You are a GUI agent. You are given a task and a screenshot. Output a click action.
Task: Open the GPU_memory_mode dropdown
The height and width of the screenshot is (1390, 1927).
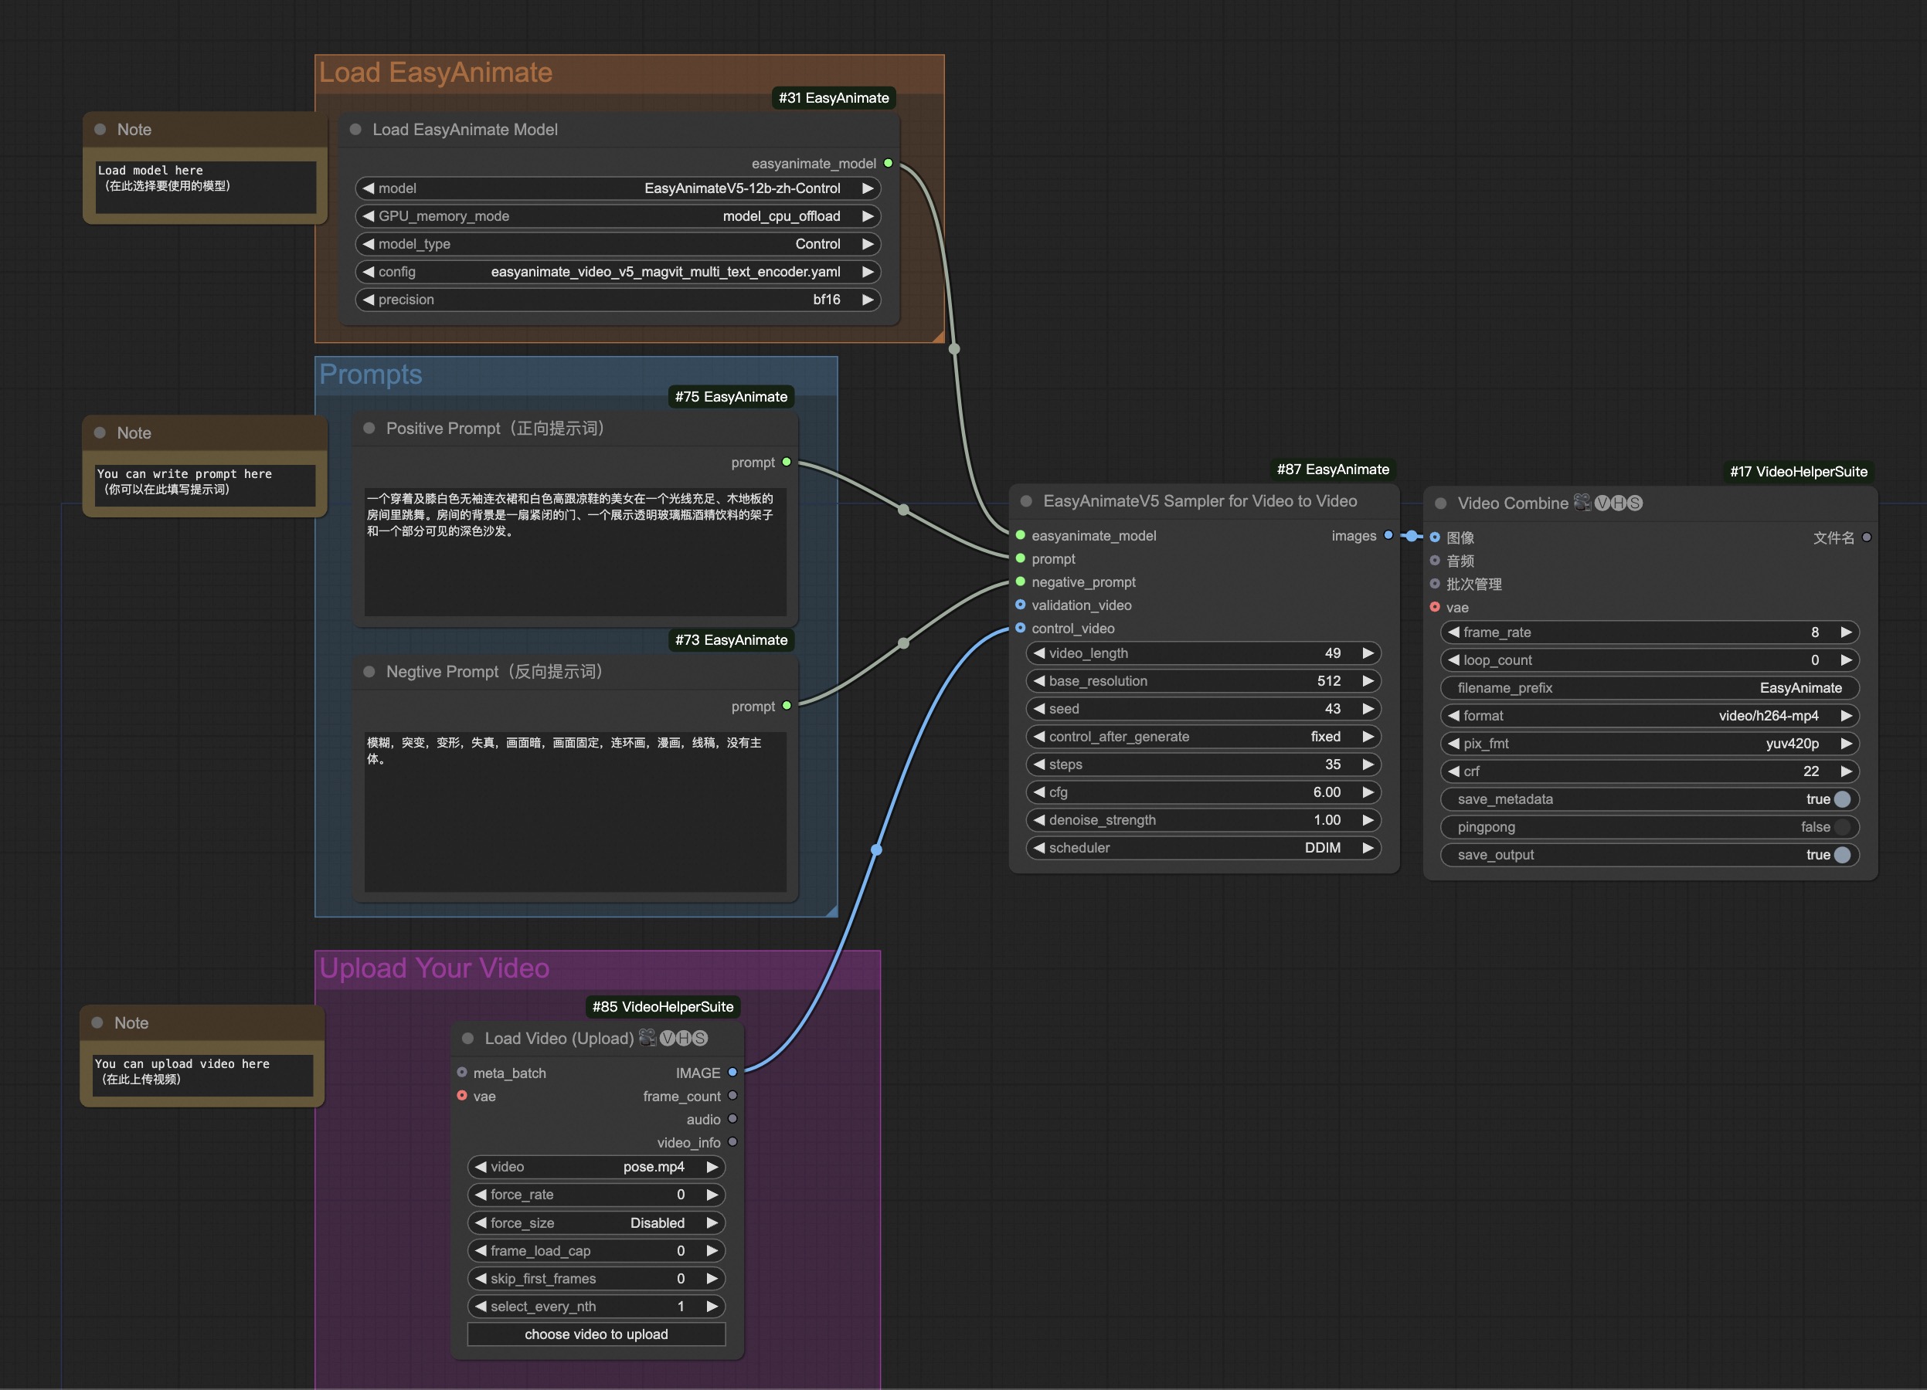click(617, 216)
